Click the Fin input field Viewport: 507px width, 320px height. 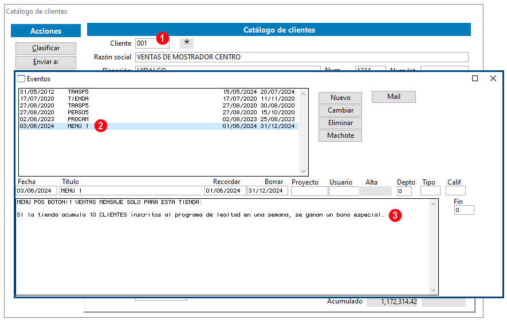pyautogui.click(x=464, y=210)
